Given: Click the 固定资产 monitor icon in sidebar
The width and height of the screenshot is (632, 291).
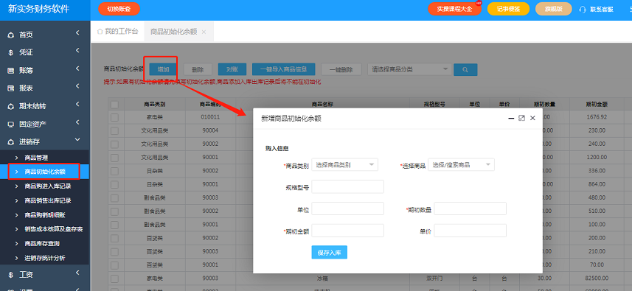Looking at the screenshot, I should pyautogui.click(x=11, y=124).
